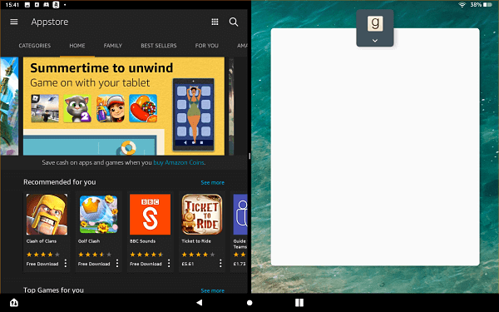Screen dimensions: 499x312
Task: Switch to the CATEGORIES tab
Action: [35, 46]
